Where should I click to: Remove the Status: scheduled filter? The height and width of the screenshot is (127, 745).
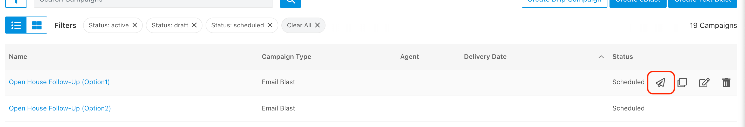pos(270,25)
